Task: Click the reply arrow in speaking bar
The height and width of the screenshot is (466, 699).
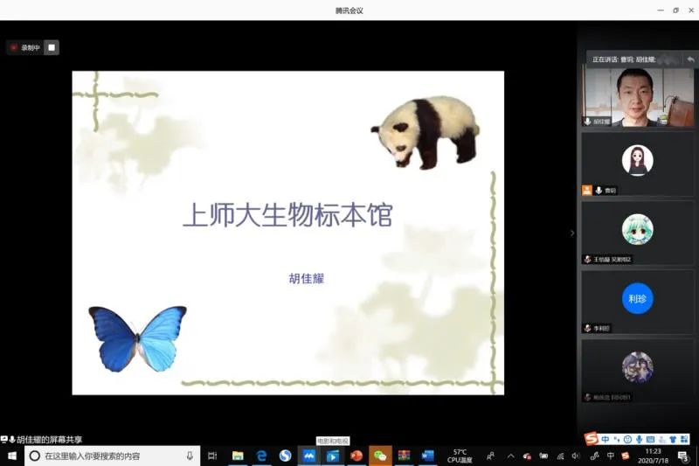Action: 689,59
